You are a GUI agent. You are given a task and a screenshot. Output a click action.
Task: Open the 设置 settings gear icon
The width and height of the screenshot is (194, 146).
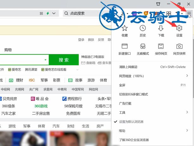tap(179, 28)
